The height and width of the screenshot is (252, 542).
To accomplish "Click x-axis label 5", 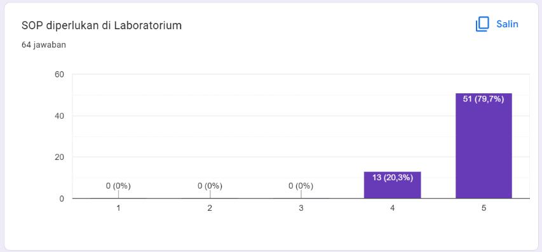I will click(x=484, y=208).
